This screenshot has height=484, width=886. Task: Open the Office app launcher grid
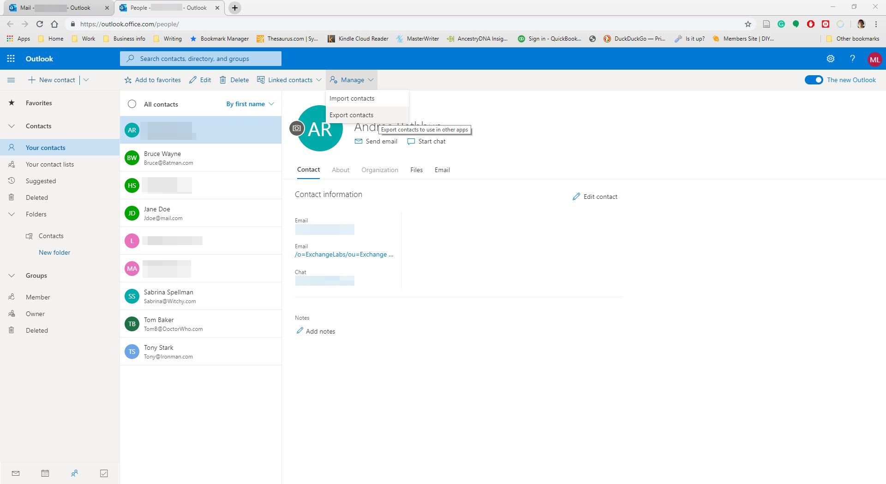(11, 59)
